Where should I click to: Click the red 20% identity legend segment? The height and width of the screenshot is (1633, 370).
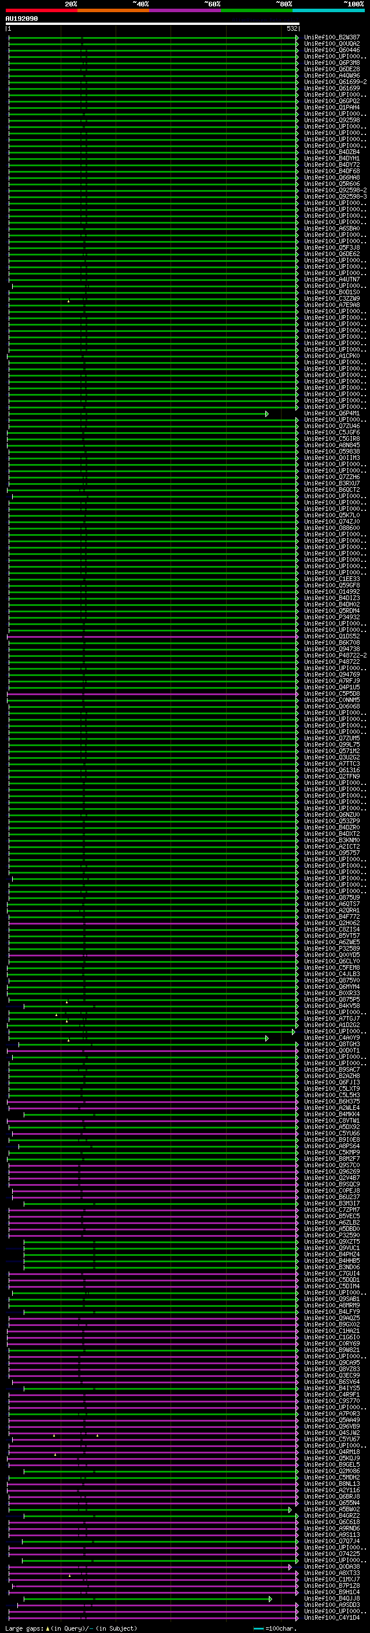click(41, 10)
